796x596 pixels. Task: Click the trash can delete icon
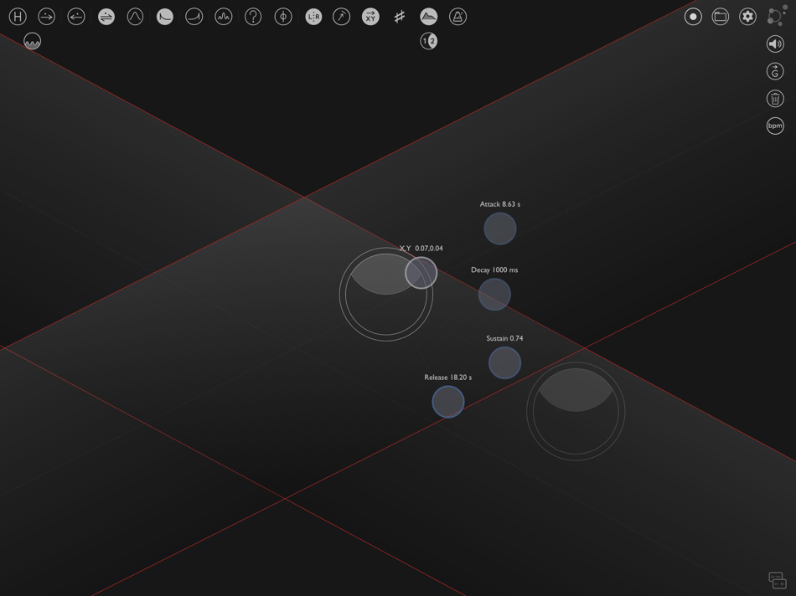[x=775, y=99]
